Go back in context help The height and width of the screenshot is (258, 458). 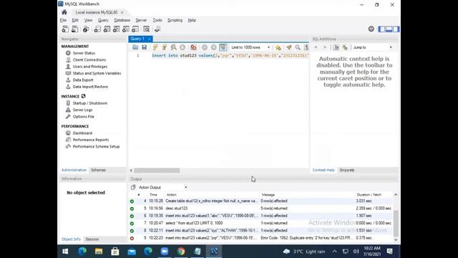[x=316, y=47]
